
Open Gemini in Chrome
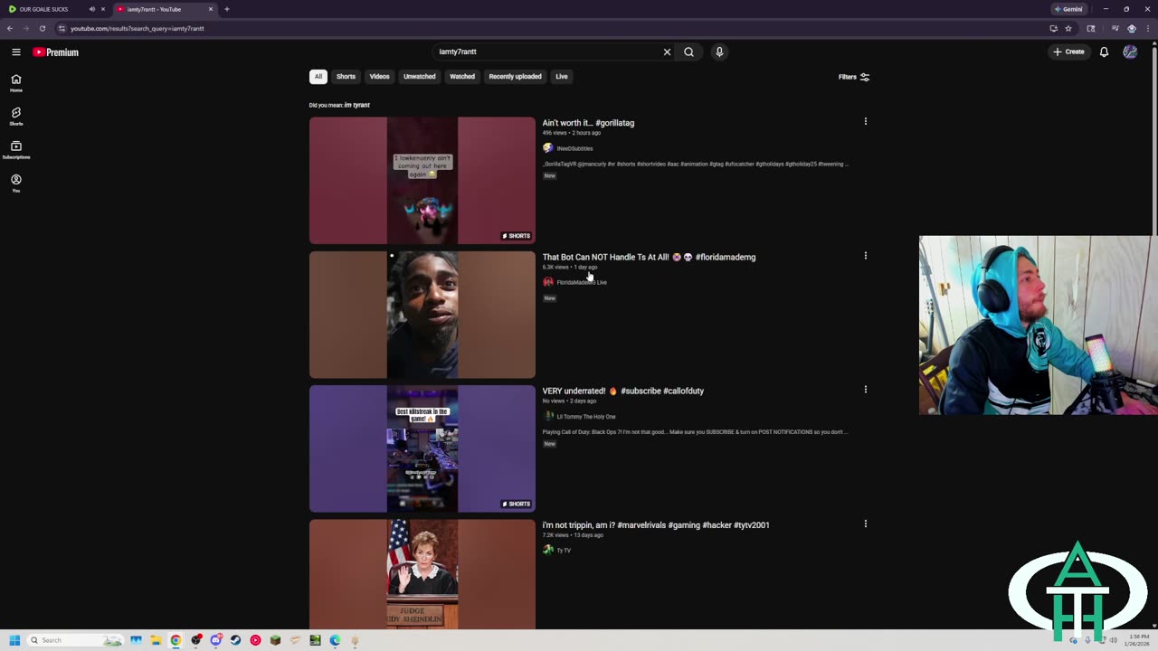click(1068, 9)
